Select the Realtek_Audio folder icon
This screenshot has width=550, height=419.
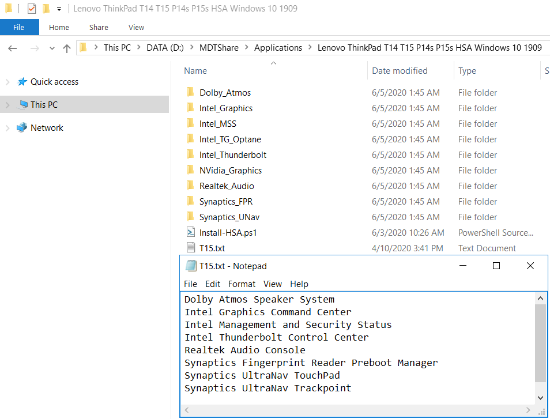pyautogui.click(x=190, y=186)
